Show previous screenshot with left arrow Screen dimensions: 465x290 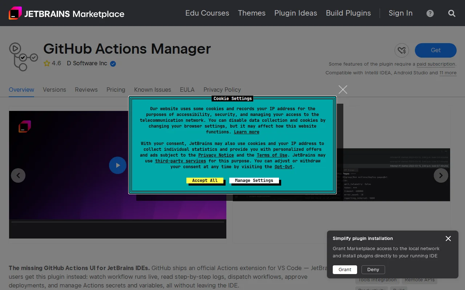point(18,175)
